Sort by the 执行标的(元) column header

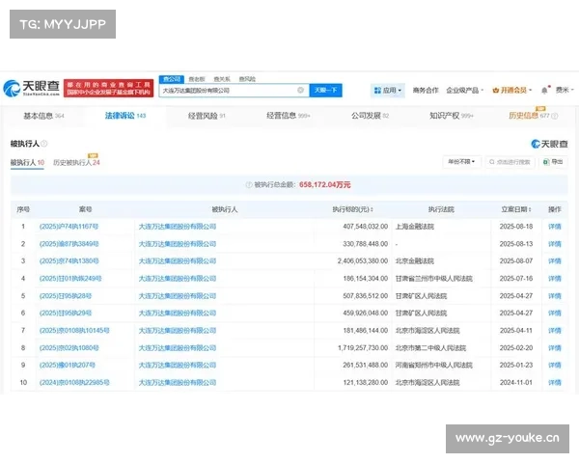click(x=353, y=208)
